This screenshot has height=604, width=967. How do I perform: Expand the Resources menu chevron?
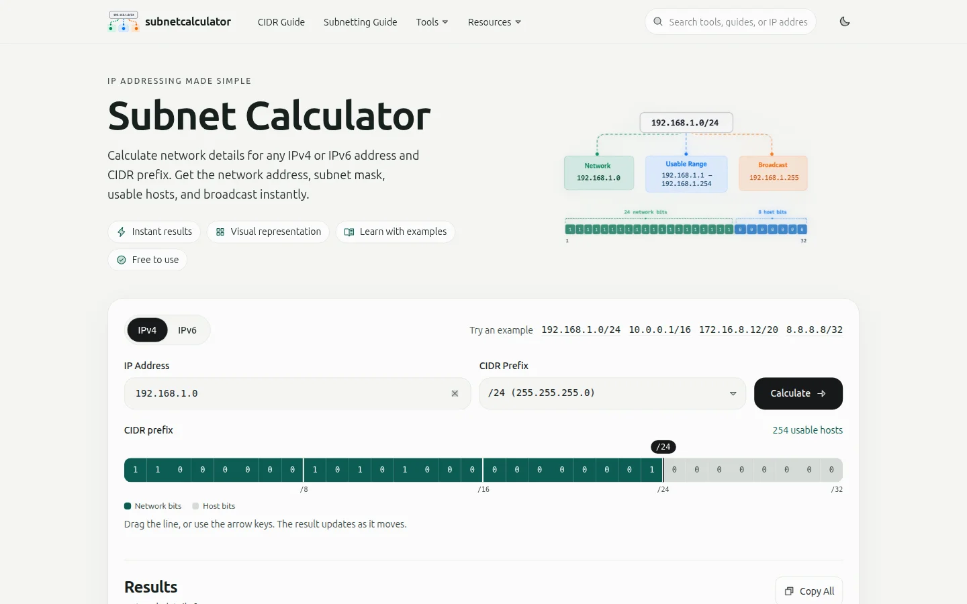(518, 22)
